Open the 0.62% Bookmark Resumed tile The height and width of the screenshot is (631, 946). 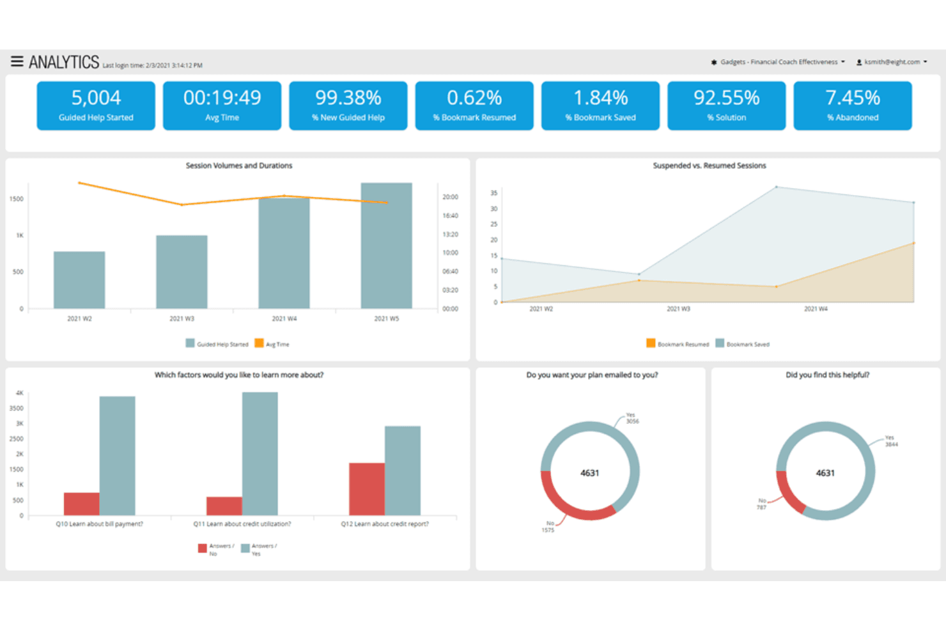click(x=474, y=105)
